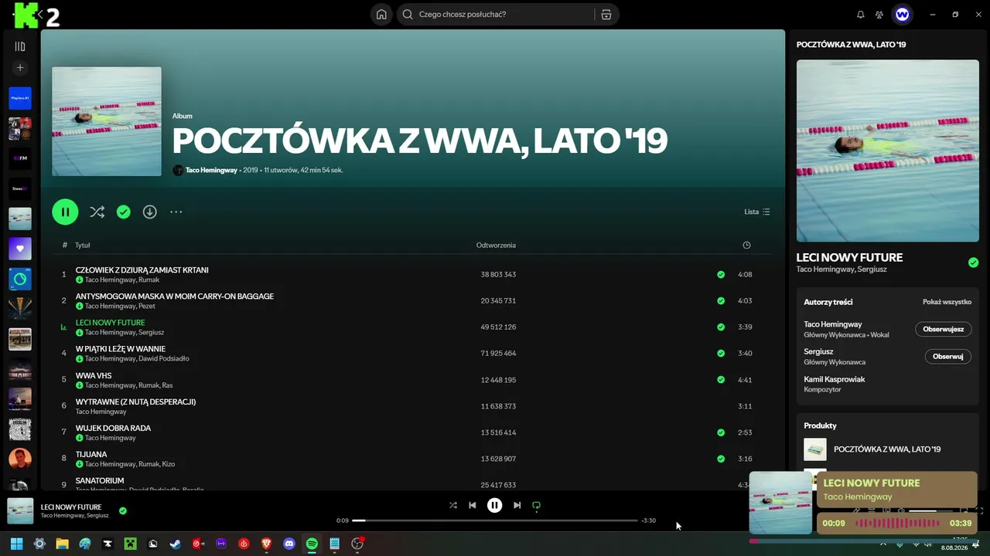This screenshot has width=990, height=556.
Task: Open the Browse icon in the search bar
Action: [x=606, y=14]
